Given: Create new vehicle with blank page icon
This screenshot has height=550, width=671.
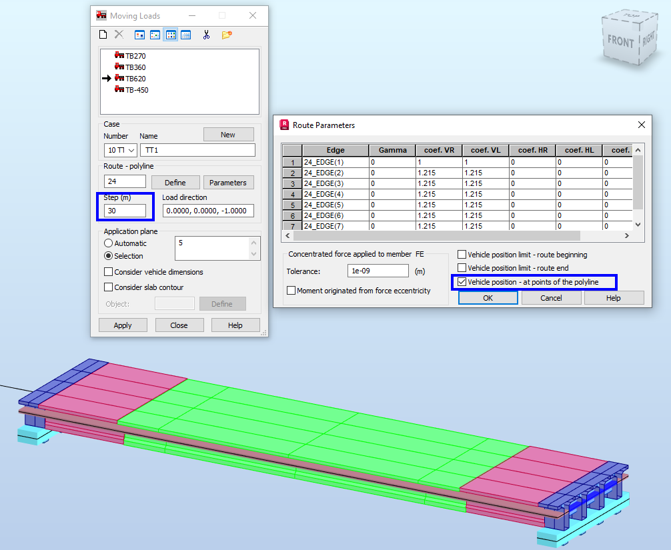Looking at the screenshot, I should tap(102, 34).
